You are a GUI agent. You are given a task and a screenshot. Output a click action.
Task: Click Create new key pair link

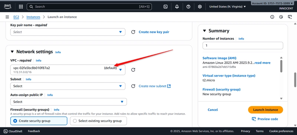pyautogui.click(x=154, y=32)
